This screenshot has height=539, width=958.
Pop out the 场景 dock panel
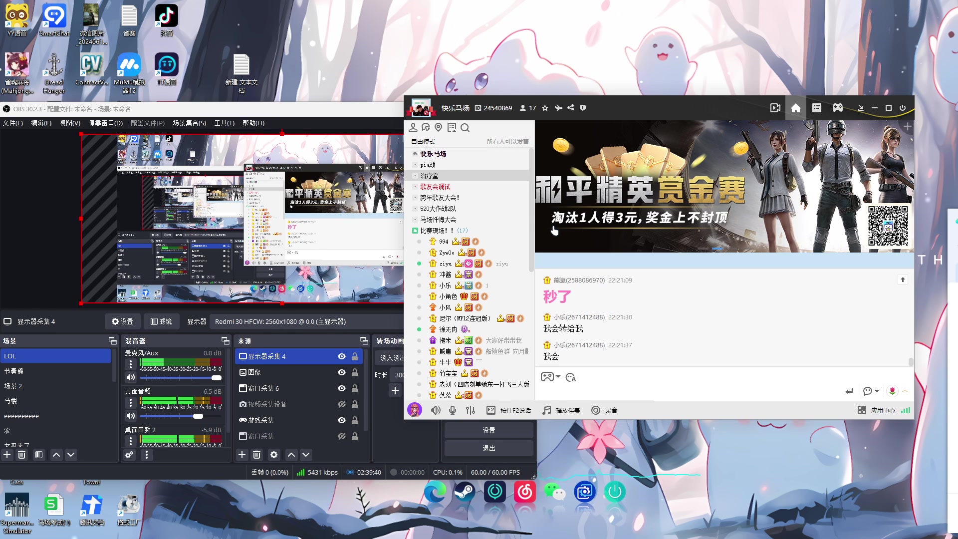tap(112, 341)
